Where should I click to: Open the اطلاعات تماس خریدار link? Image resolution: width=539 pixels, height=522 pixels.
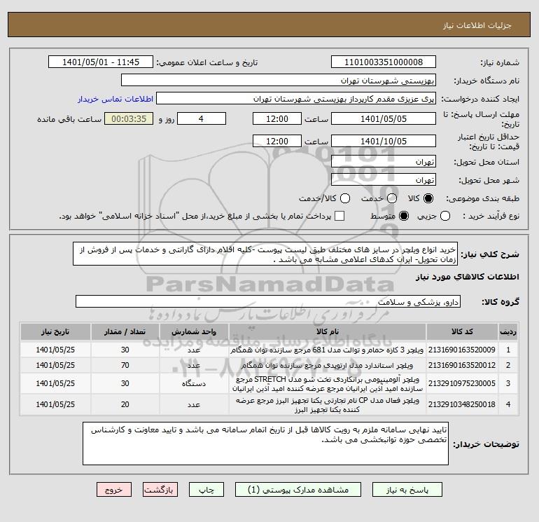pos(115,99)
